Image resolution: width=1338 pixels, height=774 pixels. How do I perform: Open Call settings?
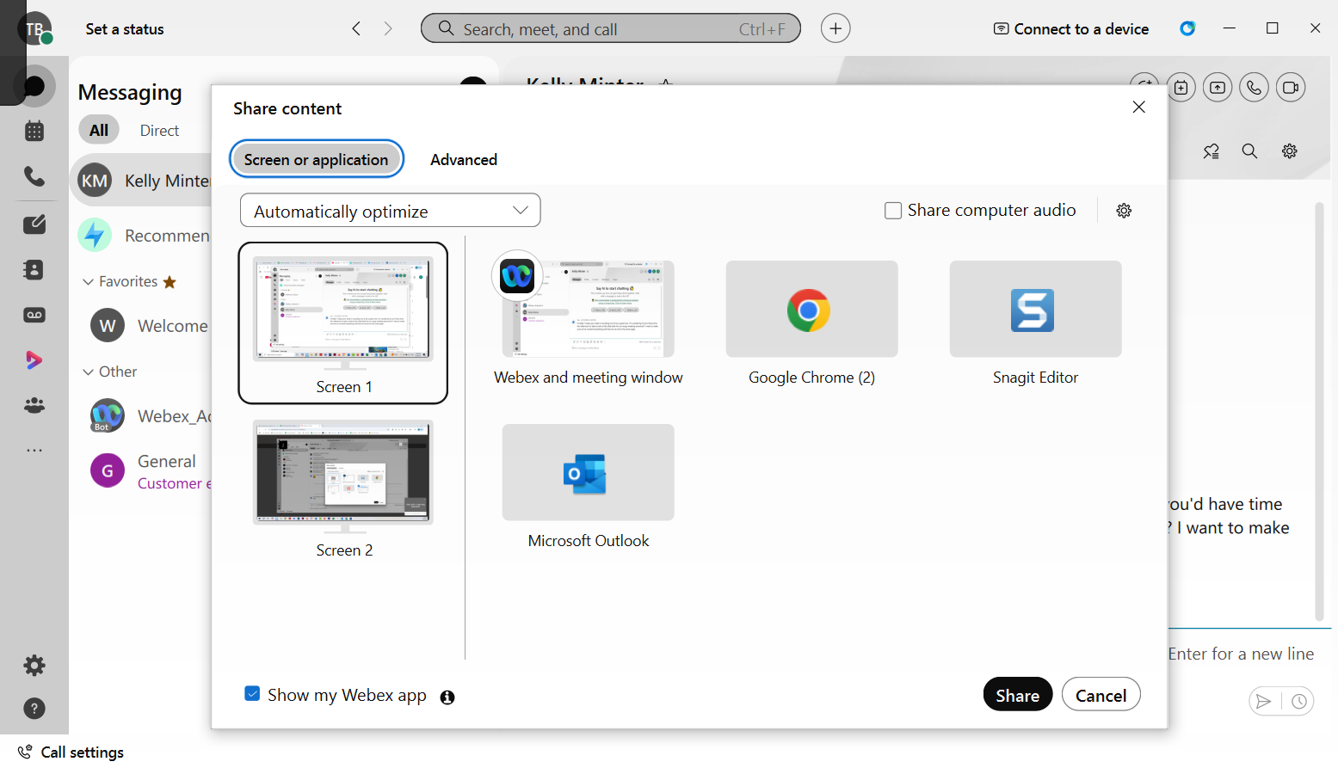point(71,752)
